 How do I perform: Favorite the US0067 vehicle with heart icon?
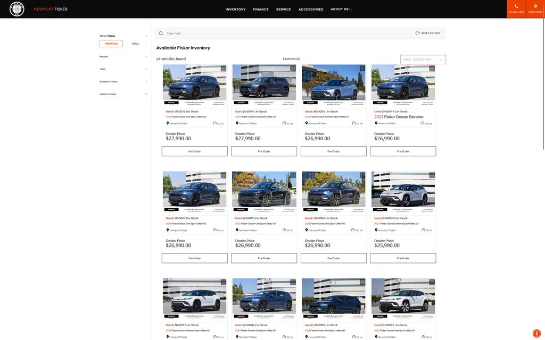click(224, 175)
